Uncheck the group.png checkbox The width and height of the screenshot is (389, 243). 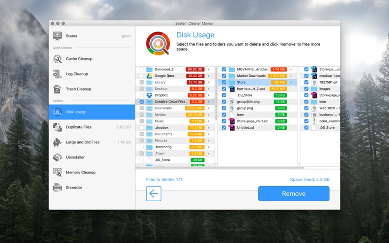click(224, 108)
